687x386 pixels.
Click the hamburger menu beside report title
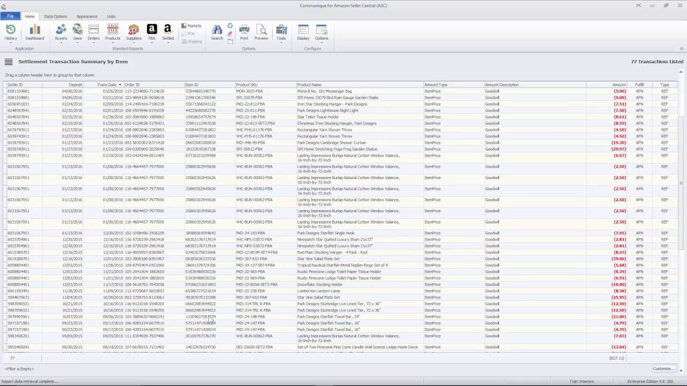click(x=9, y=62)
